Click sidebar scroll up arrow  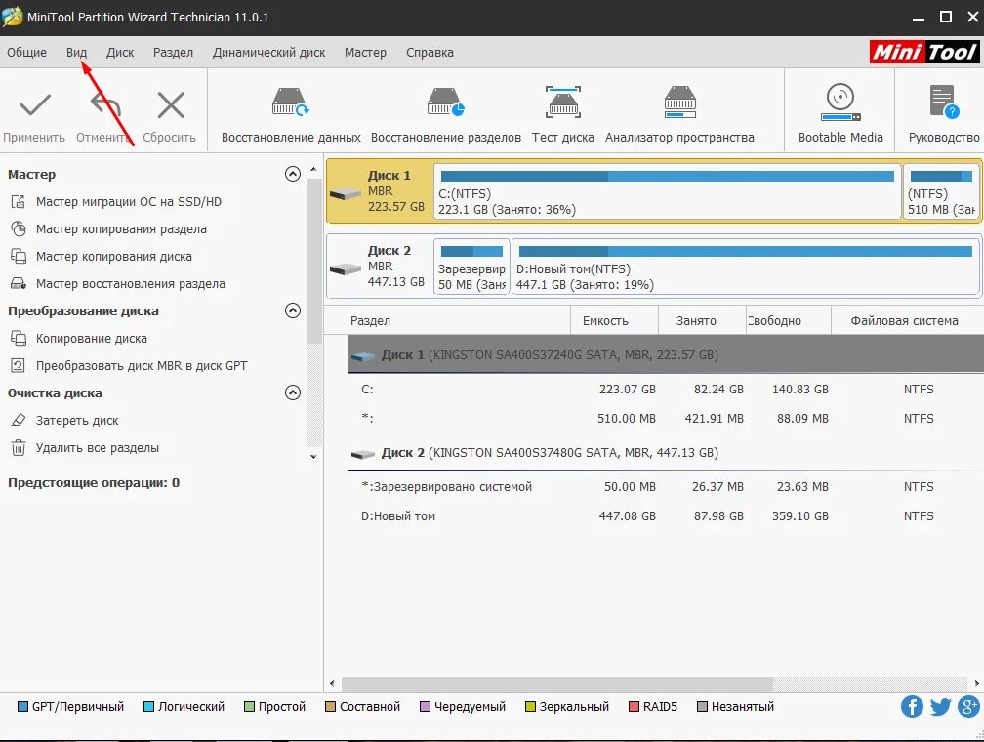tap(313, 170)
